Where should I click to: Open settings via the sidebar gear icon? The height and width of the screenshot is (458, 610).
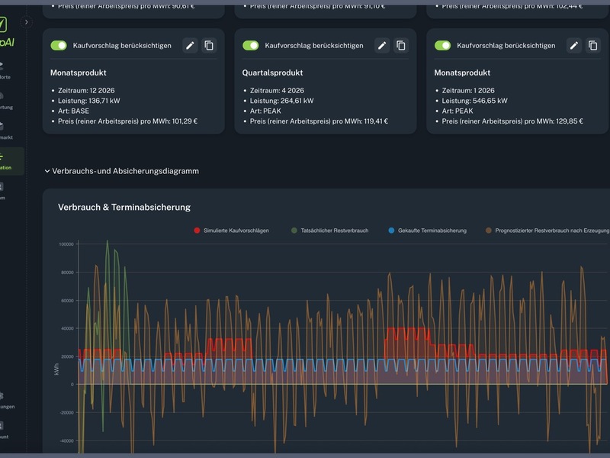(x=2, y=398)
